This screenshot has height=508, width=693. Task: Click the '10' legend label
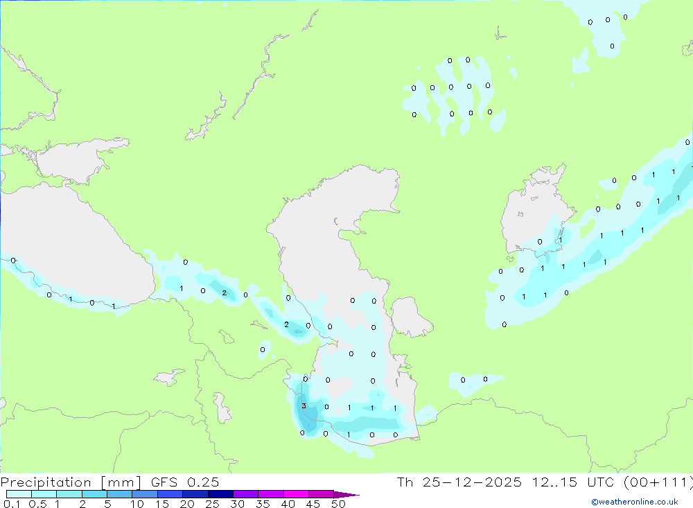click(x=137, y=504)
